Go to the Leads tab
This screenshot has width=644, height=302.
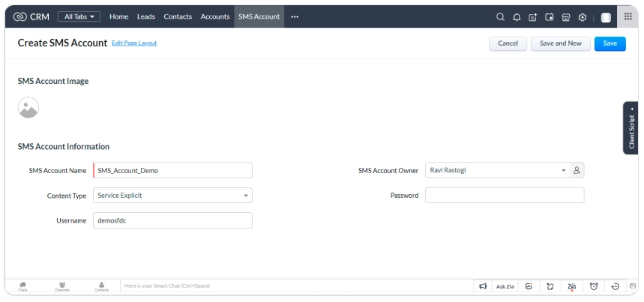[146, 16]
